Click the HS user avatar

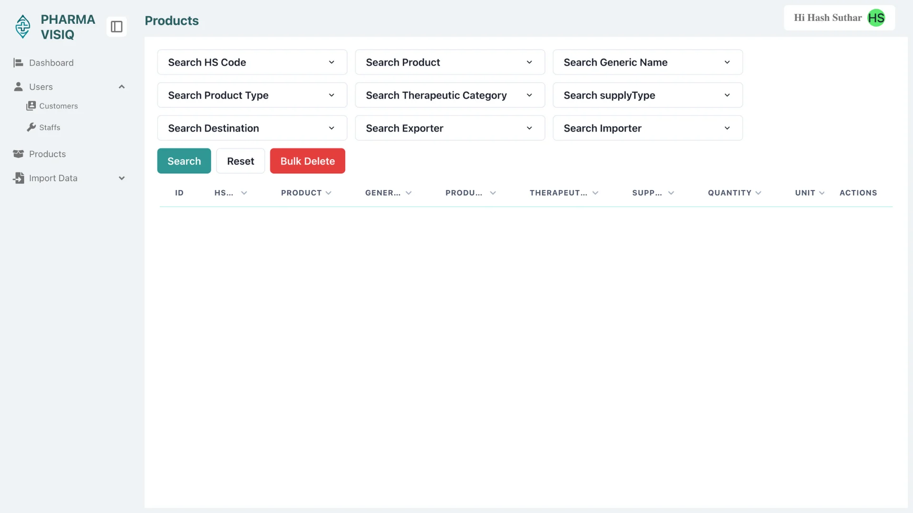(x=876, y=18)
